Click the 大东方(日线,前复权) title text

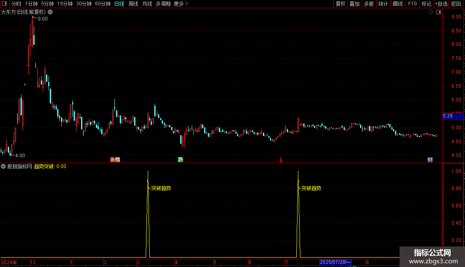point(23,12)
